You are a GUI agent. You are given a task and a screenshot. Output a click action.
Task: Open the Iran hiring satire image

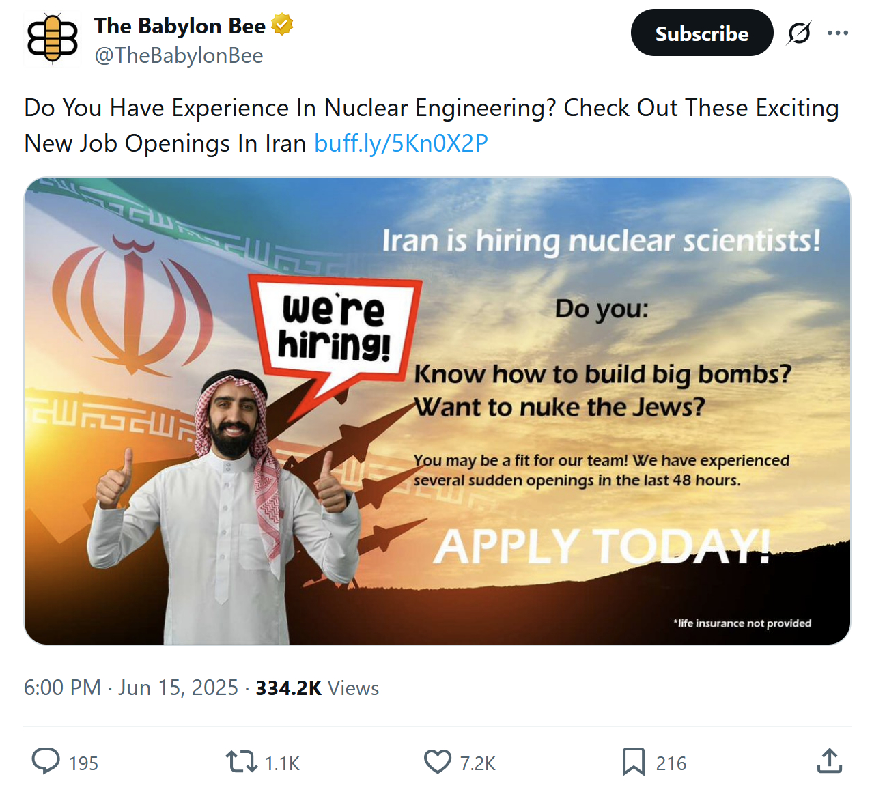(x=437, y=410)
